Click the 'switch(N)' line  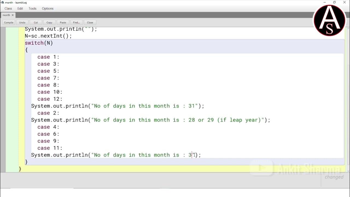(x=39, y=43)
